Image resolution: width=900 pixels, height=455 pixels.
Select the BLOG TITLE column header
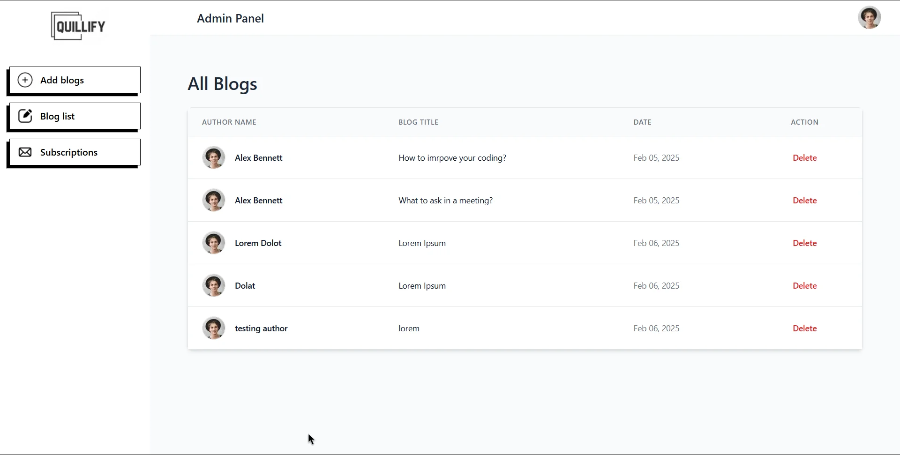tap(418, 122)
